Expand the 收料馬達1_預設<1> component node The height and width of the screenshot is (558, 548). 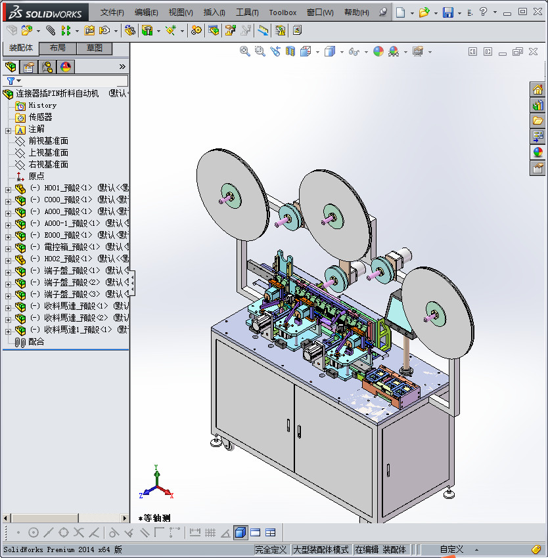click(x=8, y=332)
